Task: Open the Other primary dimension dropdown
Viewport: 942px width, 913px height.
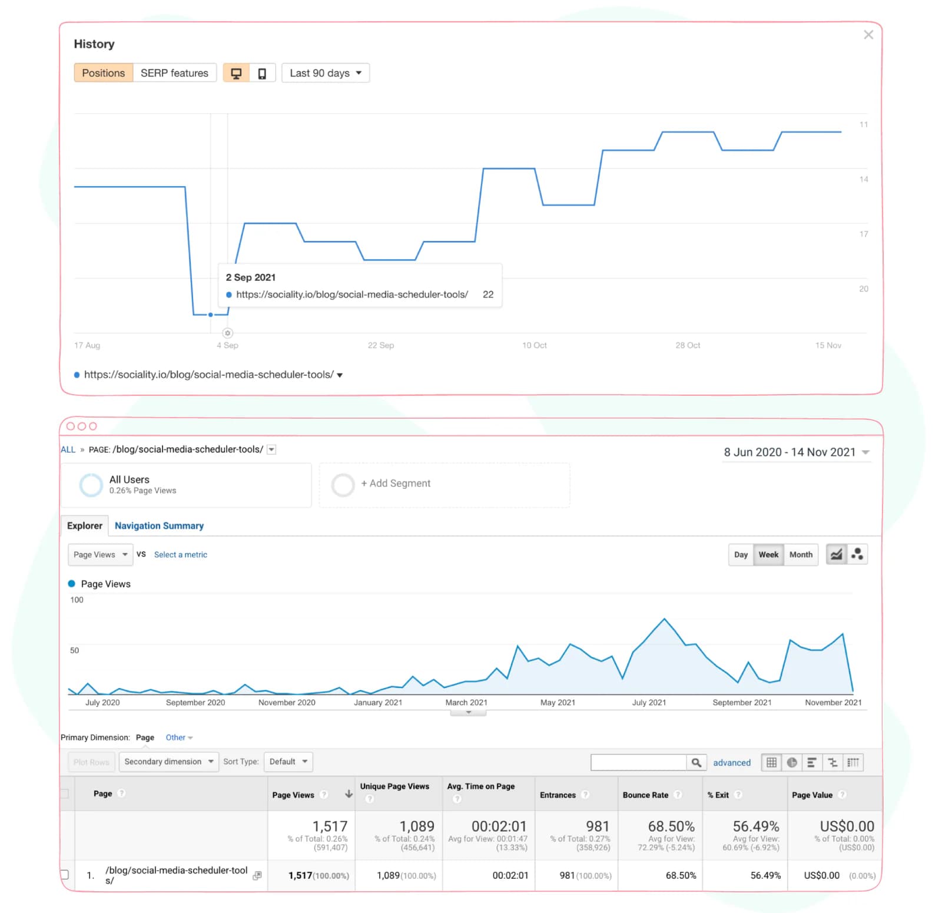Action: pos(179,737)
